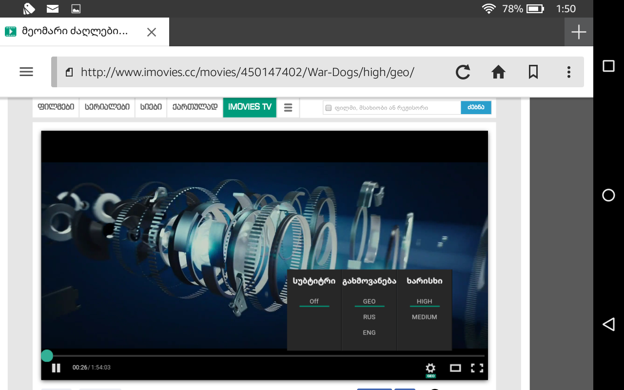Close the current browser tab
The width and height of the screenshot is (624, 390).
(x=152, y=32)
